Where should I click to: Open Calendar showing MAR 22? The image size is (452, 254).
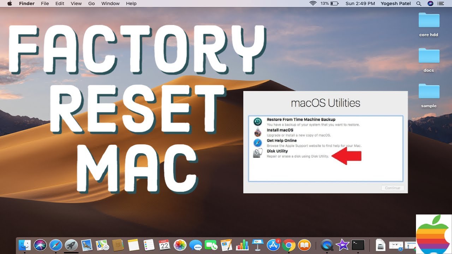(x=164, y=245)
